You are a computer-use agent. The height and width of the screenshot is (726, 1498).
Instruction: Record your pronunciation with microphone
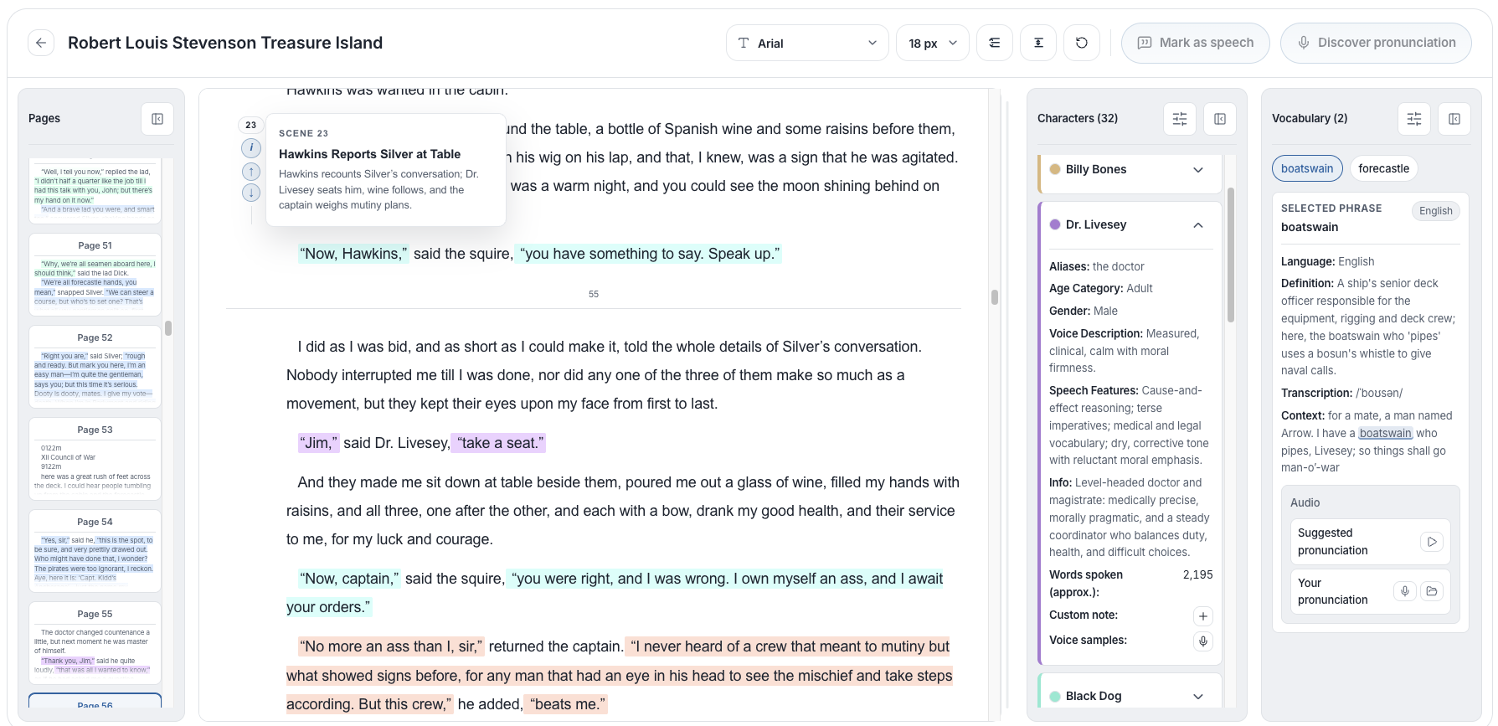click(1405, 591)
